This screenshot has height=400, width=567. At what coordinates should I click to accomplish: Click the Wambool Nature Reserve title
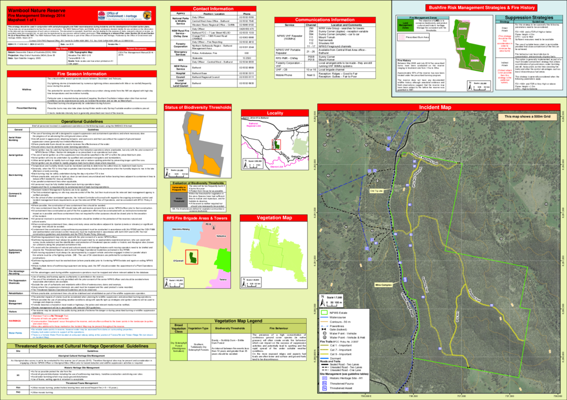click(37, 11)
